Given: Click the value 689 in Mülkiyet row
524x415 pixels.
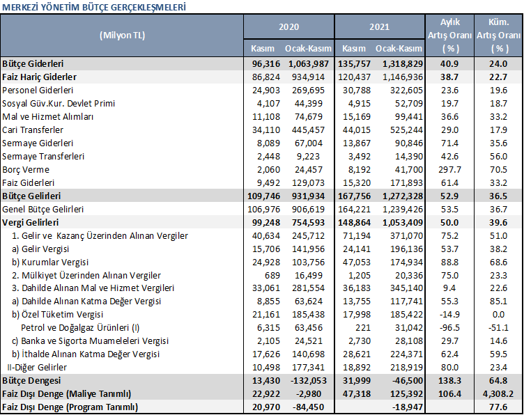Looking at the screenshot, I should click(x=272, y=276).
